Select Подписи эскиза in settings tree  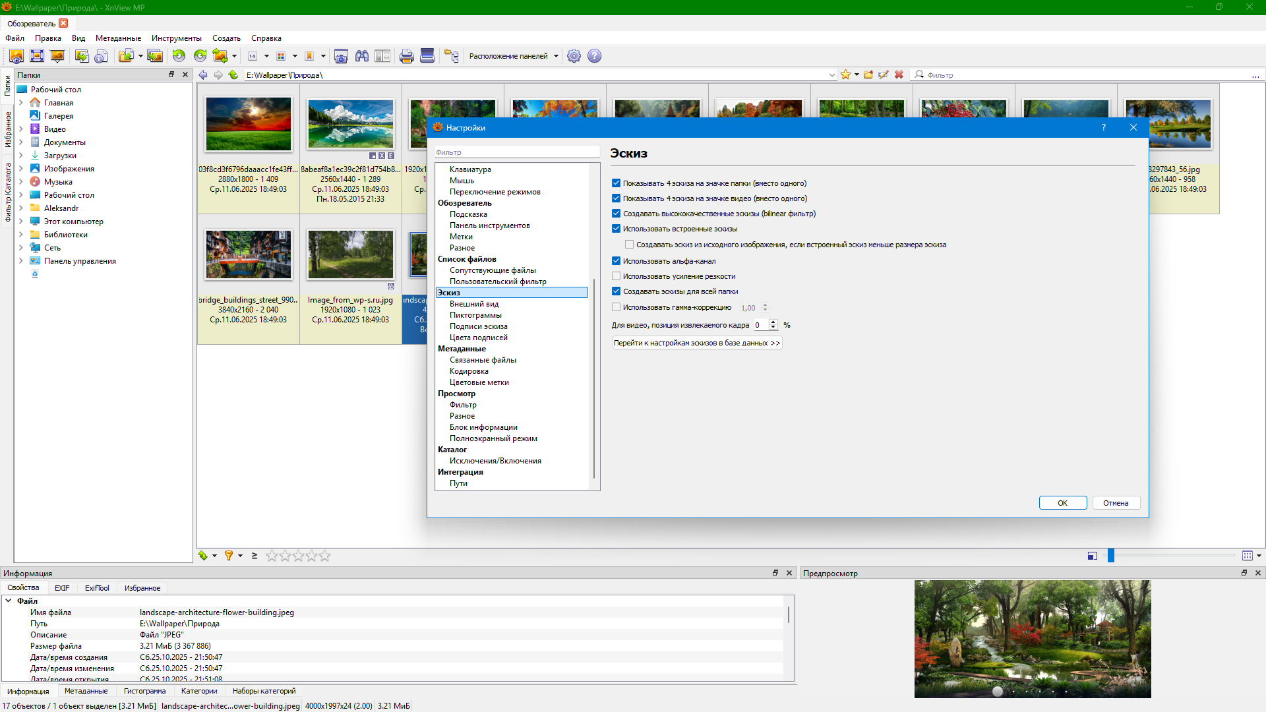point(478,326)
